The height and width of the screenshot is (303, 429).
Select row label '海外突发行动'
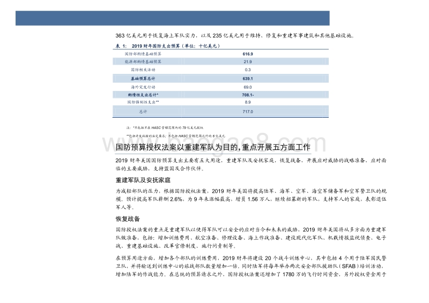point(143,87)
